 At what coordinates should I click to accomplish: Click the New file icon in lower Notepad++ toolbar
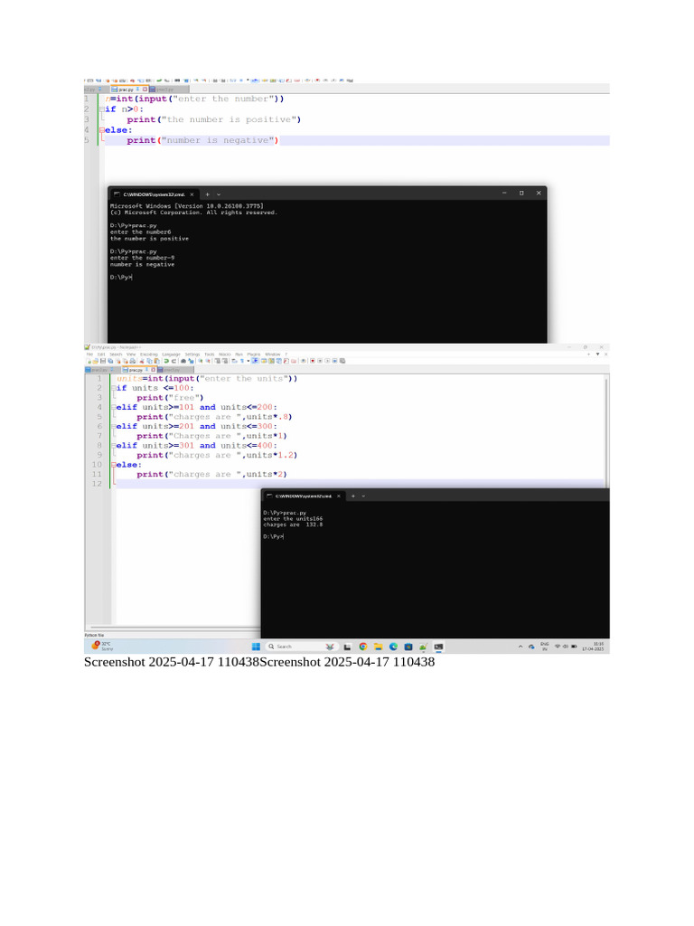click(89, 361)
